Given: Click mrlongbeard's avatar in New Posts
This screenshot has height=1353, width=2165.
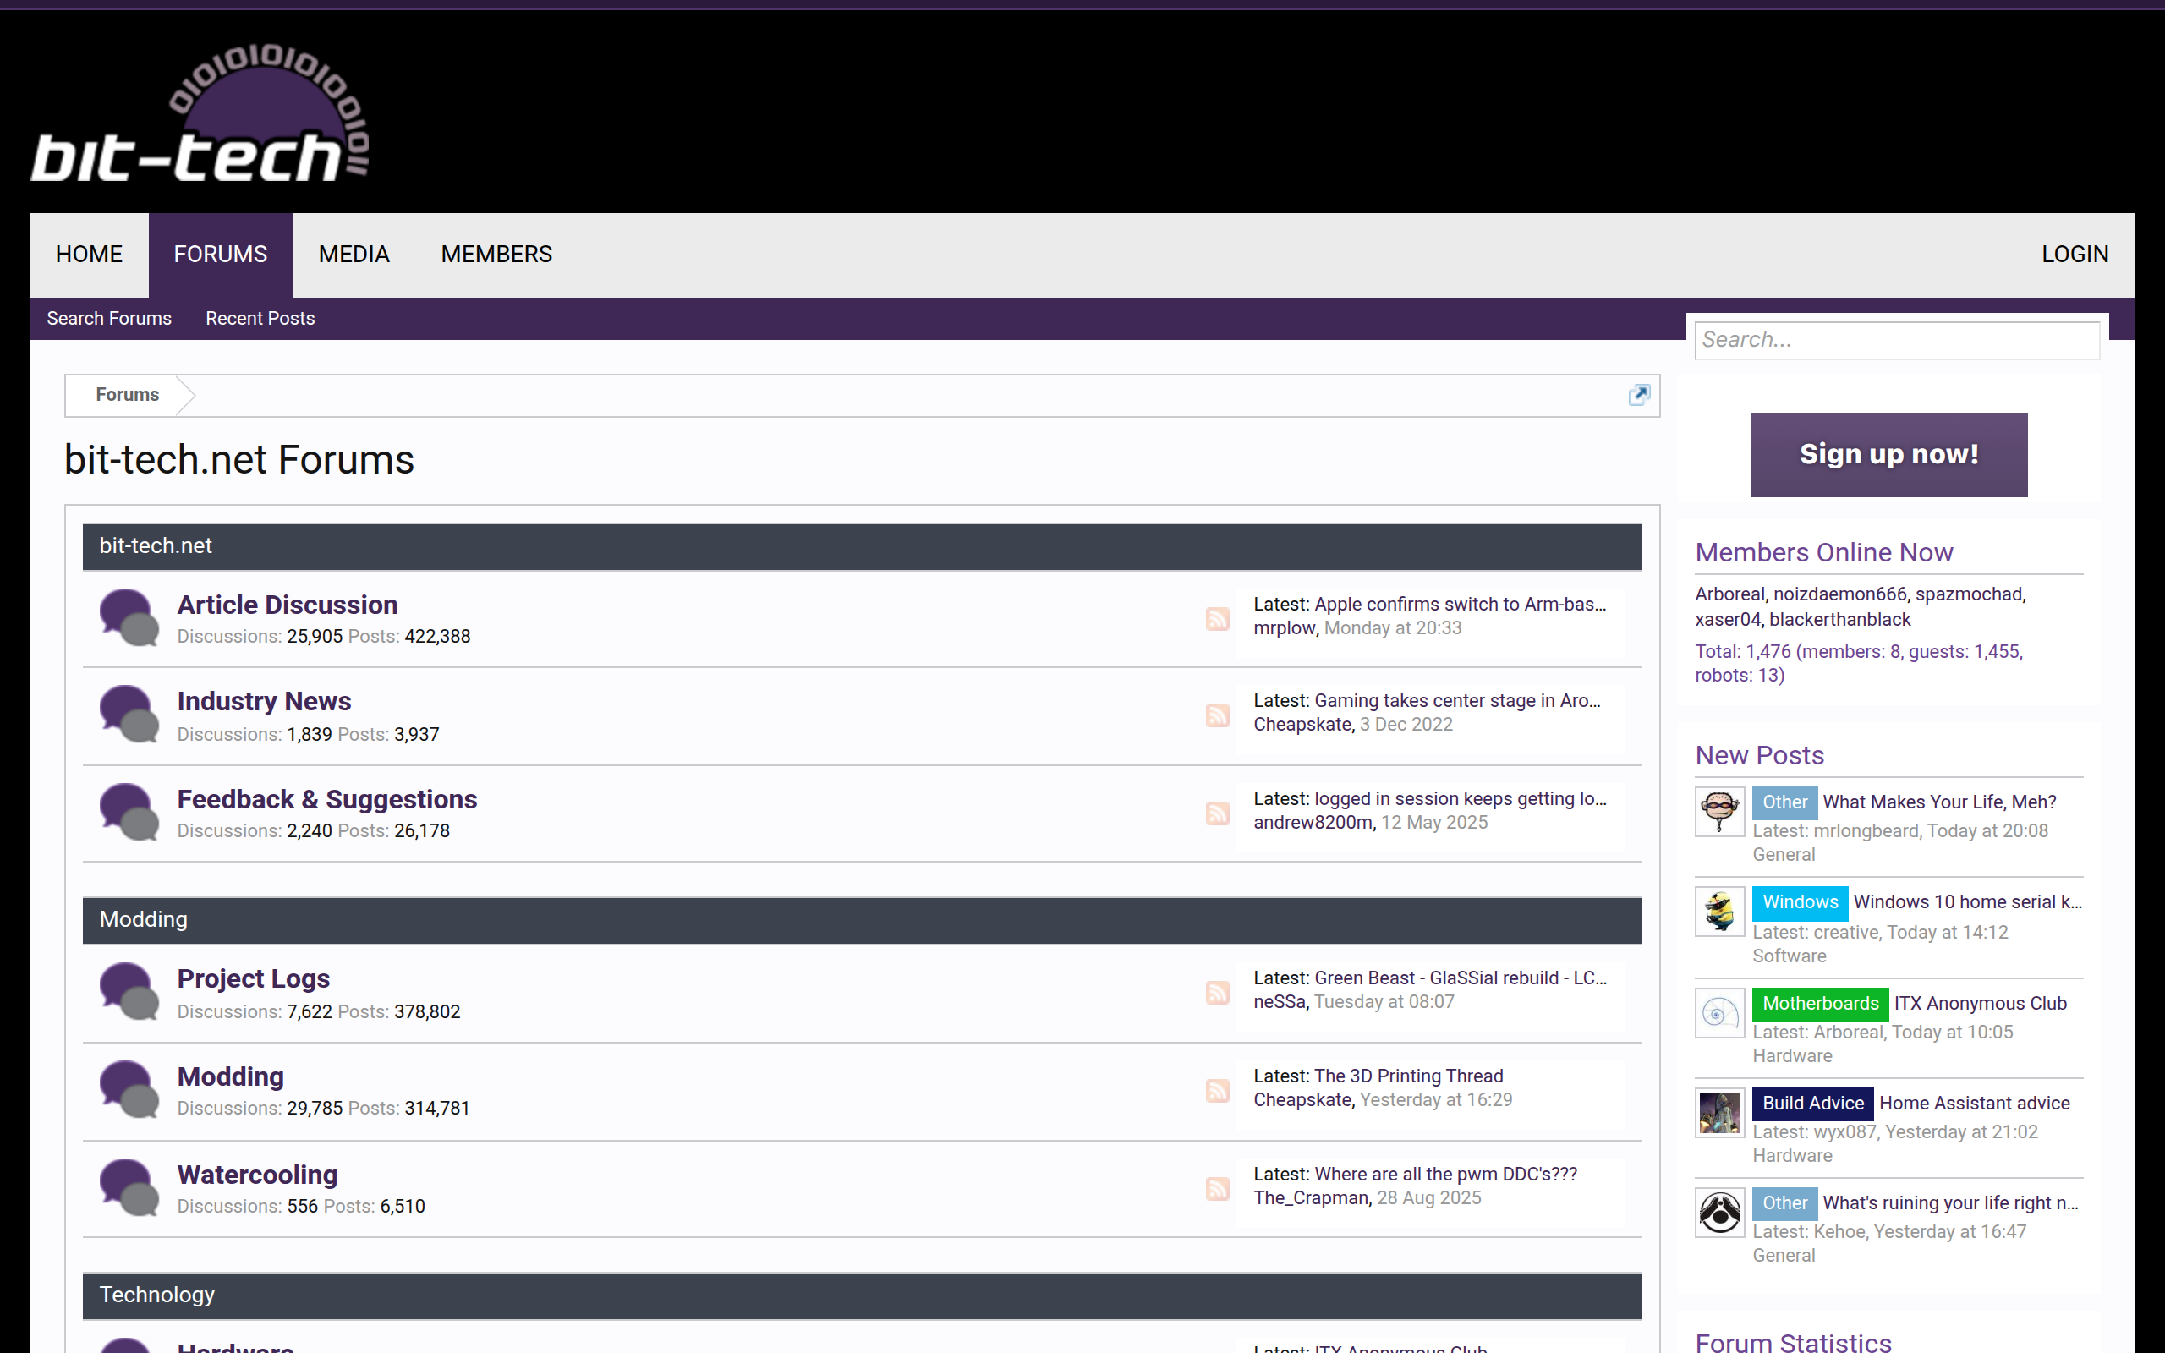Looking at the screenshot, I should point(1719,813).
